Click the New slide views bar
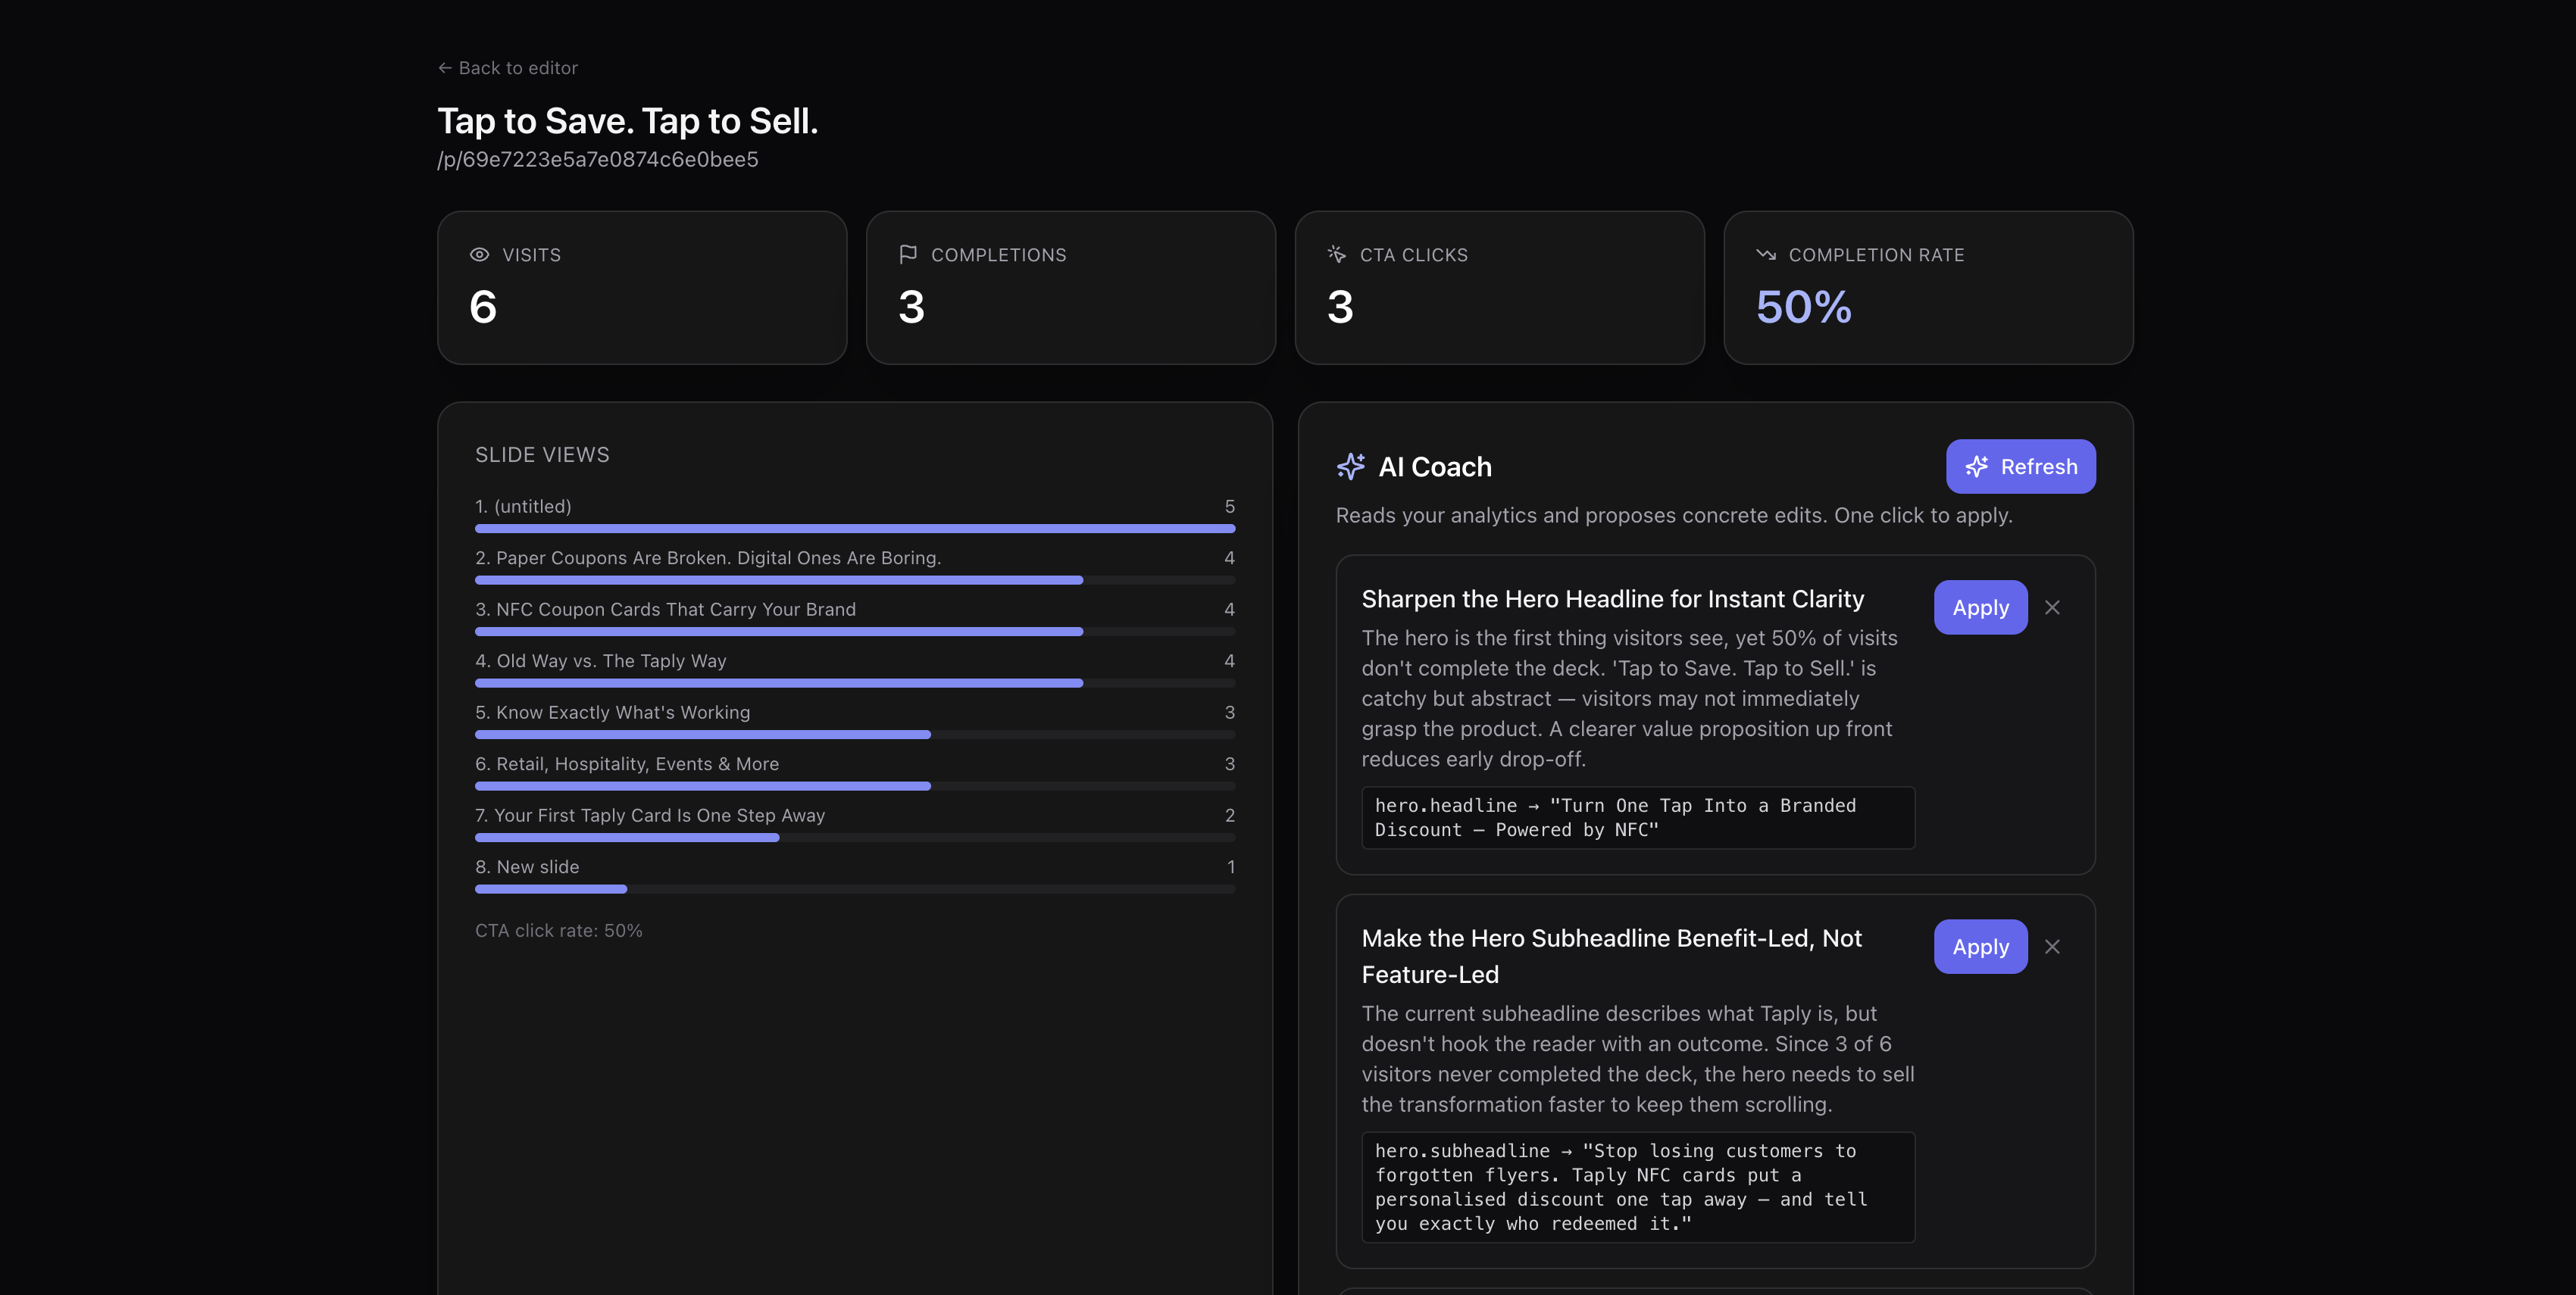 (855, 889)
